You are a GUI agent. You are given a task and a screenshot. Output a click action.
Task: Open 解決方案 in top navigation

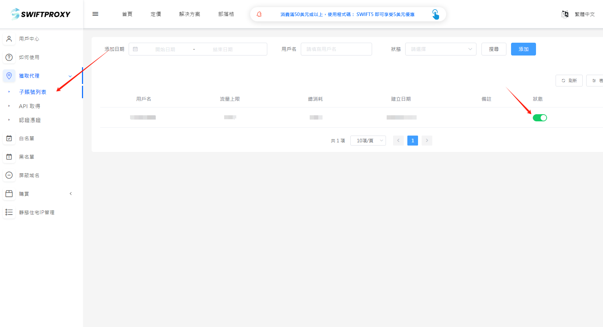190,14
